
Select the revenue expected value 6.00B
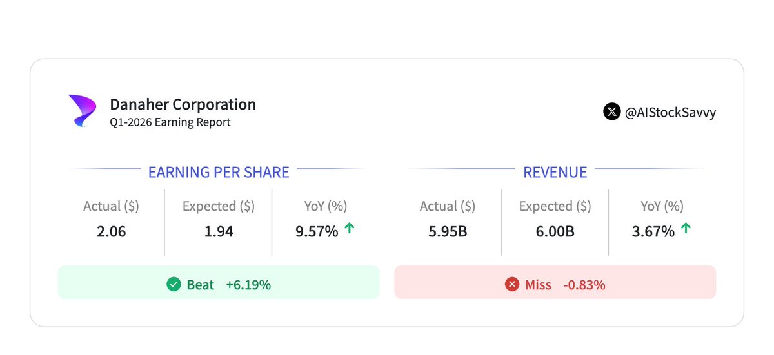(x=555, y=232)
